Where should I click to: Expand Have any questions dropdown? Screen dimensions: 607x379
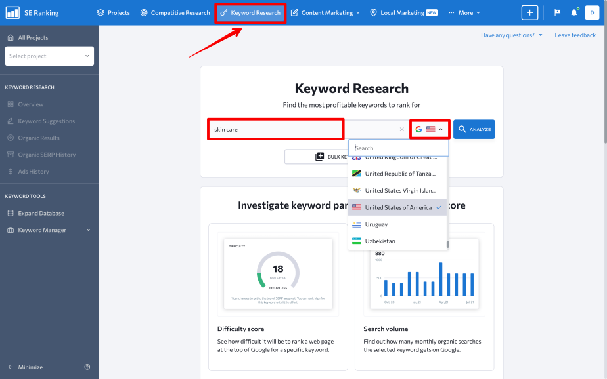click(x=511, y=35)
